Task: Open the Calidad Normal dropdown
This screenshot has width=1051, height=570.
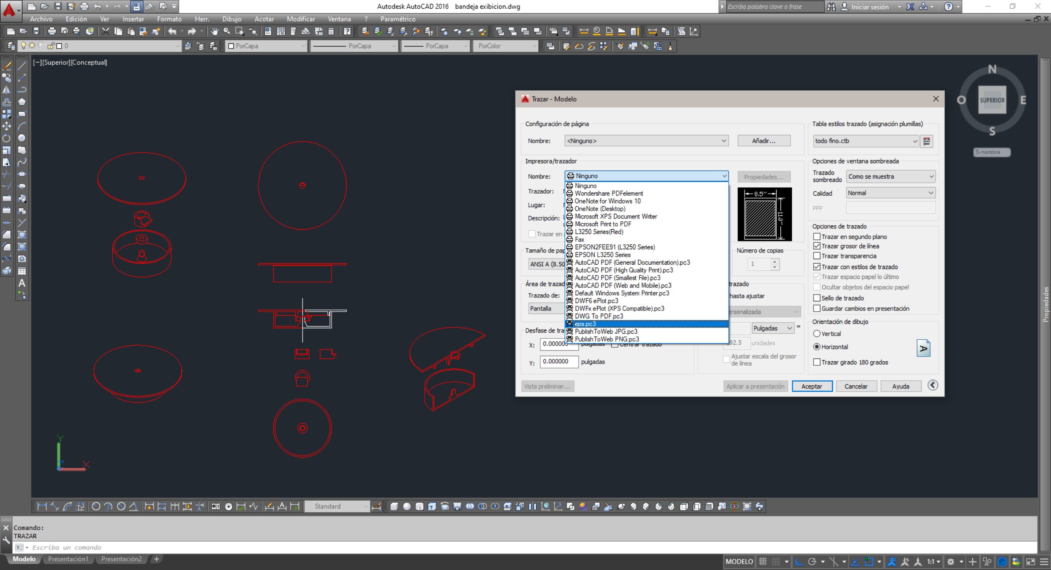Action: (890, 193)
